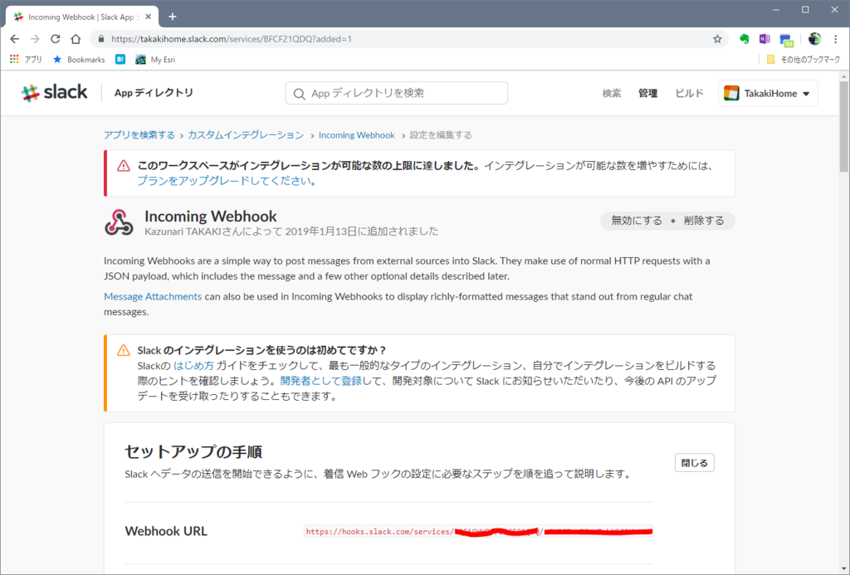850x575 pixels.
Task: Open the Evernote browser extension
Action: coord(743,38)
